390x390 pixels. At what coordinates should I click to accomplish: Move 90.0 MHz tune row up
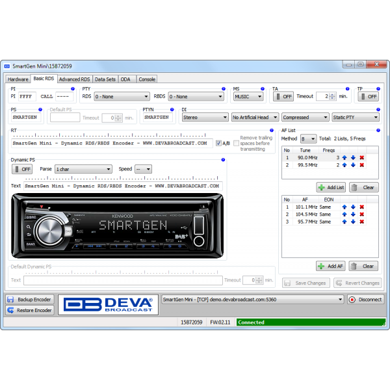[344, 157]
